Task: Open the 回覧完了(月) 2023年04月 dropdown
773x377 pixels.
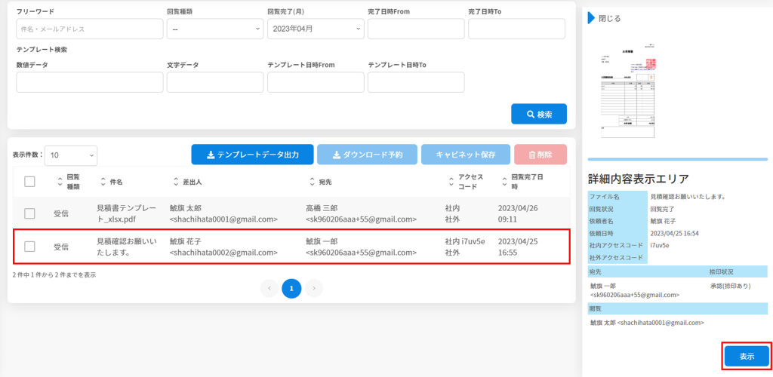Action: click(316, 29)
